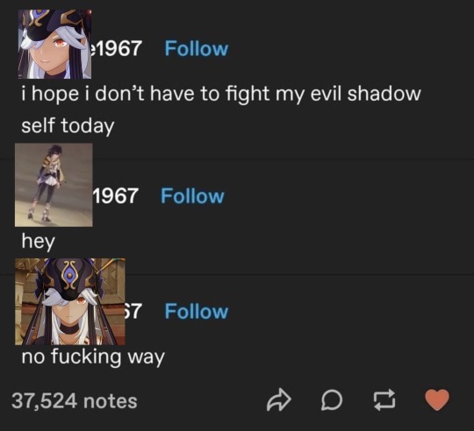Open the avatar of walking character
The width and height of the screenshot is (474, 431).
tap(54, 185)
